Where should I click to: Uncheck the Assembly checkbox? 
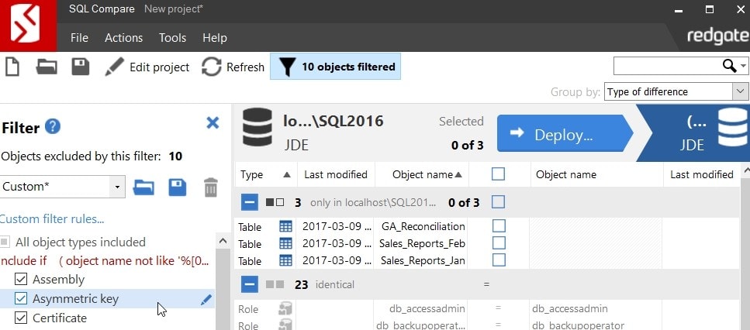pyautogui.click(x=21, y=280)
